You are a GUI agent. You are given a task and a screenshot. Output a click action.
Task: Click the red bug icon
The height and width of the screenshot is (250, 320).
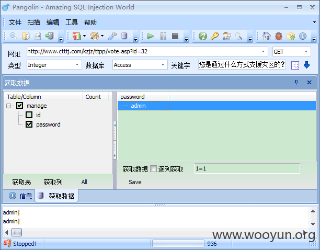click(x=279, y=36)
